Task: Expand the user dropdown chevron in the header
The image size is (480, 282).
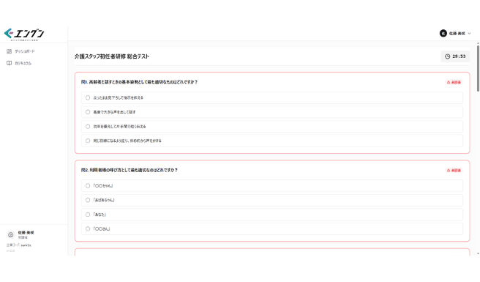Action: coord(469,34)
